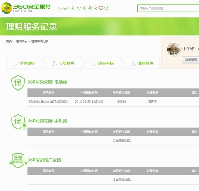The width and height of the screenshot is (199, 191).
Task: Click the 关心安全关心你 slogan
Action: pos(83,8)
